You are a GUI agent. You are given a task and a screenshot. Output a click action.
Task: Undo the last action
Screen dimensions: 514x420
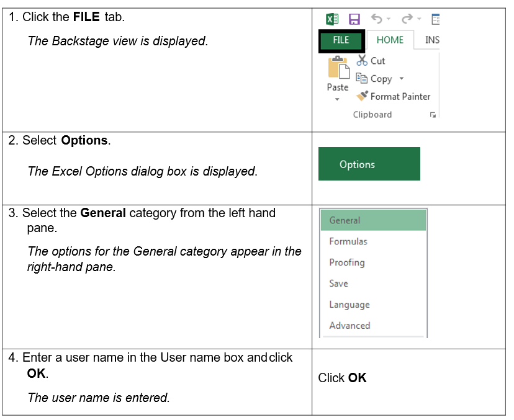coord(376,19)
